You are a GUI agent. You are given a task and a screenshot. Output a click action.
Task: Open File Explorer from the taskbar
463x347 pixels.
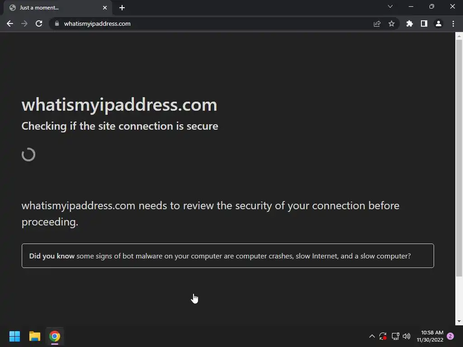[34, 336]
